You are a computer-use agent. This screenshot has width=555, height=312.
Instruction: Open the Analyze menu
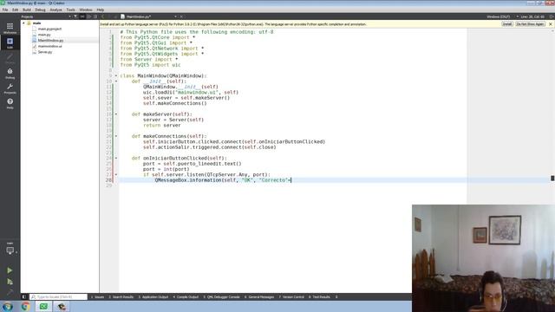click(x=55, y=10)
